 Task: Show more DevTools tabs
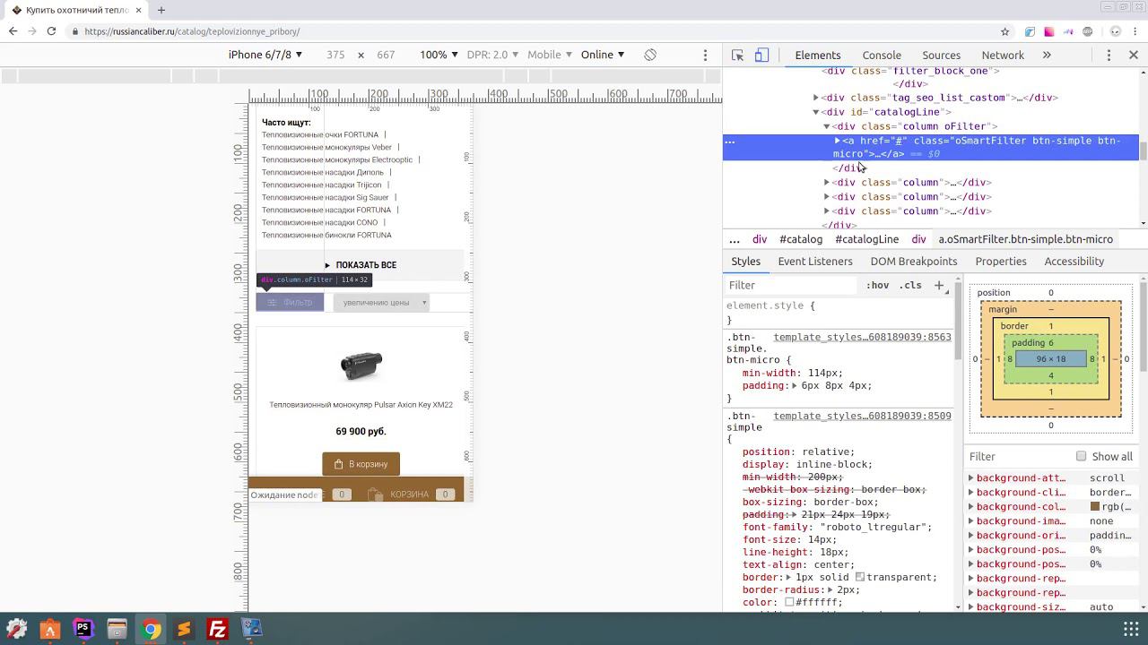1047,55
